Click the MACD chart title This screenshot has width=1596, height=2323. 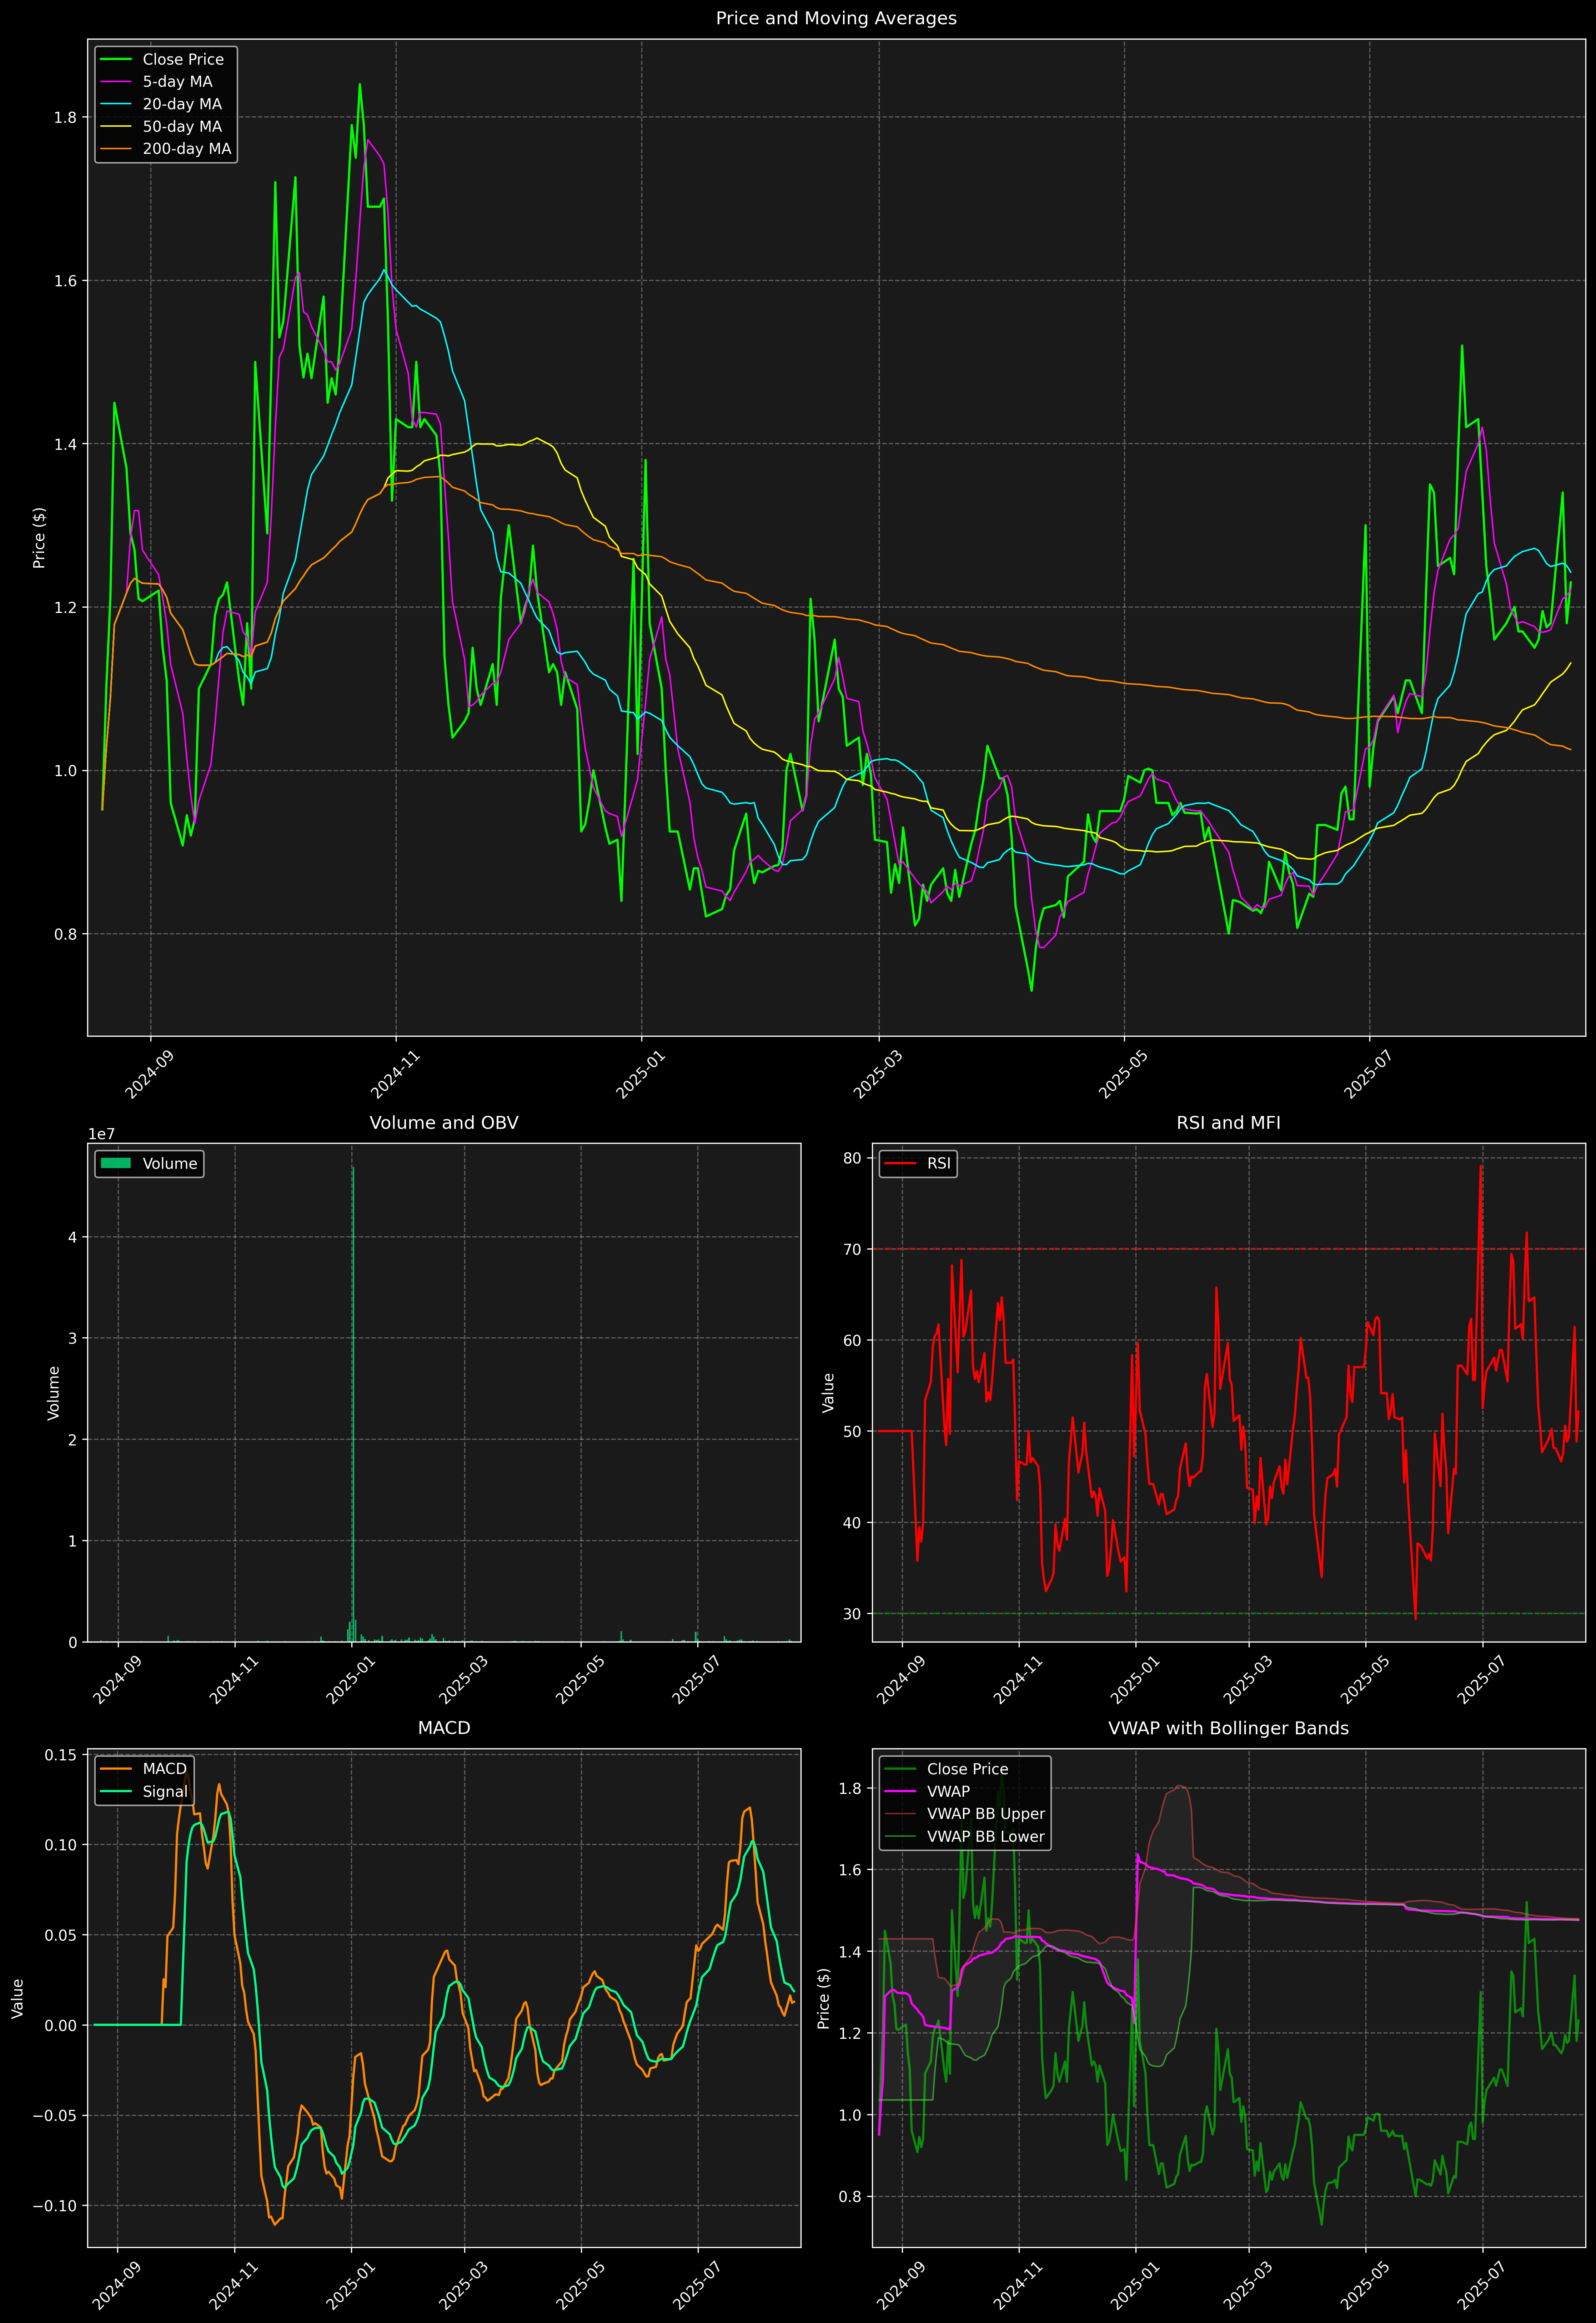tap(444, 1728)
